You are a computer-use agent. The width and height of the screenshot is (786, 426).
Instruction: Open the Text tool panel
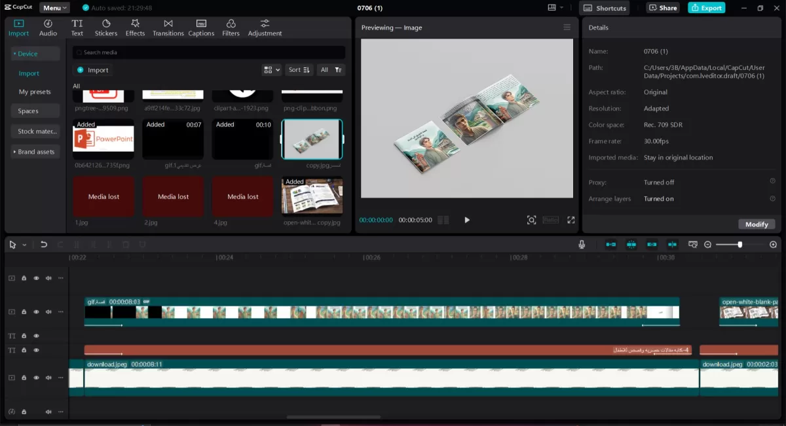point(77,27)
